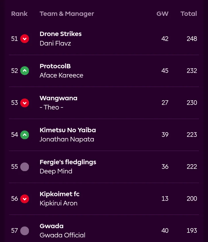Open ProtocolB team link

(55, 66)
